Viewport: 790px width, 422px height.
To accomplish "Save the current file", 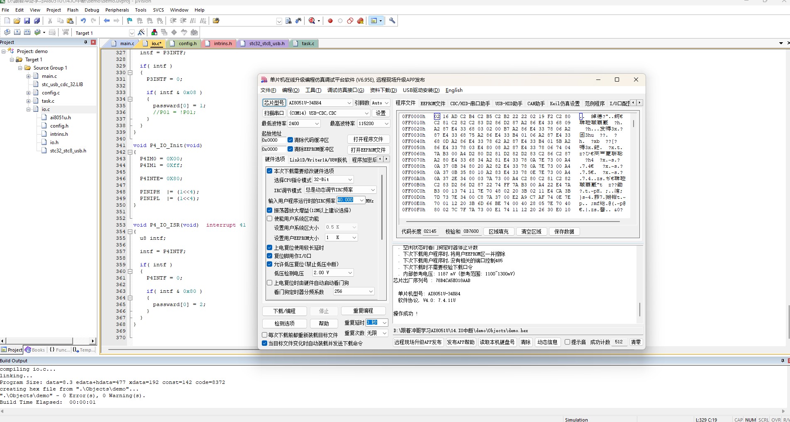I will [27, 21].
